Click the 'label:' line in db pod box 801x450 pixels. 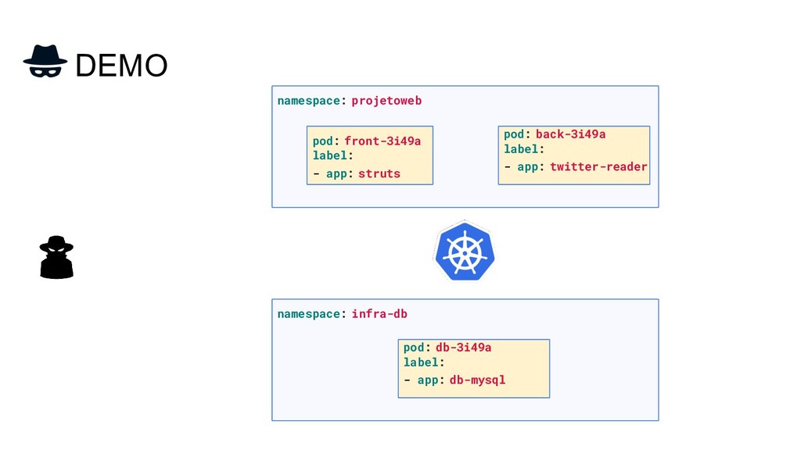[x=424, y=362]
